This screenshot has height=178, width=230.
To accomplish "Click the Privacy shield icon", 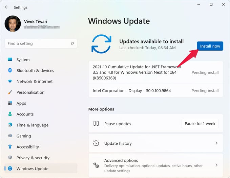I will (x=10, y=157).
